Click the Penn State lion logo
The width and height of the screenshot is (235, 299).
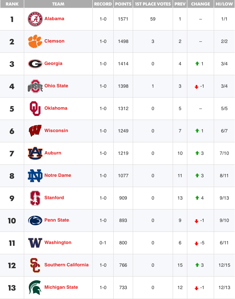tap(35, 220)
